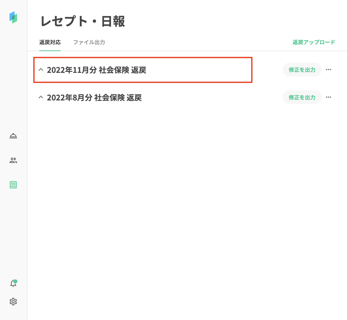
Task: Collapse the 2022年11月分 社会保険 返戻 chevron
Action: [41, 70]
